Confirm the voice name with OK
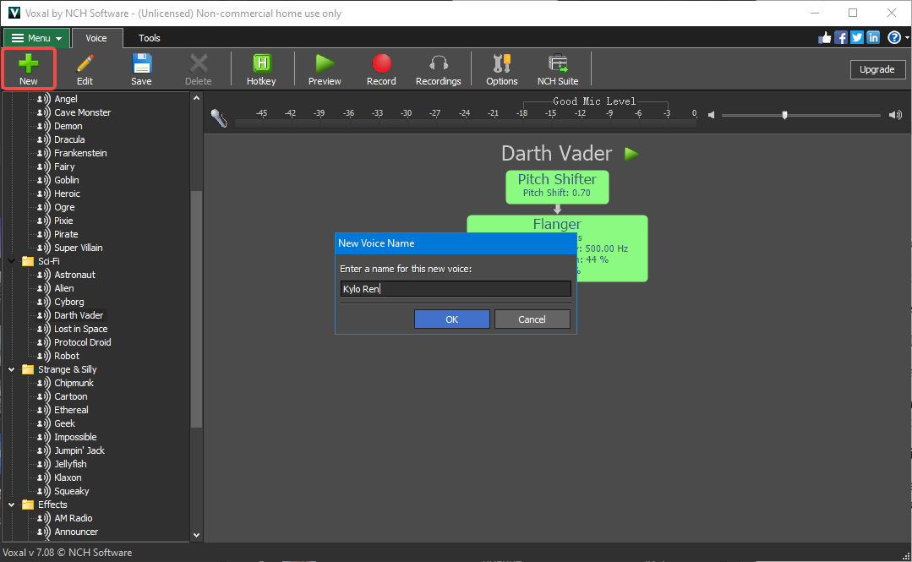Viewport: 912px width, 562px height. (x=452, y=319)
